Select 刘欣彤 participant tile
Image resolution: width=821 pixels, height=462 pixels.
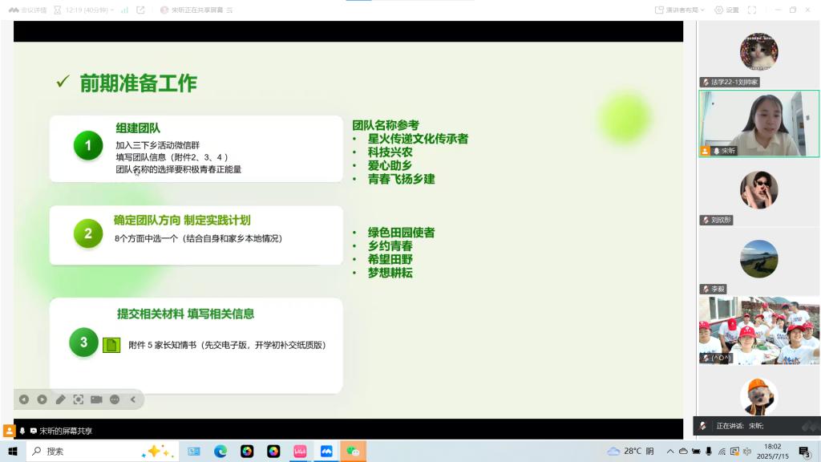tap(758, 192)
